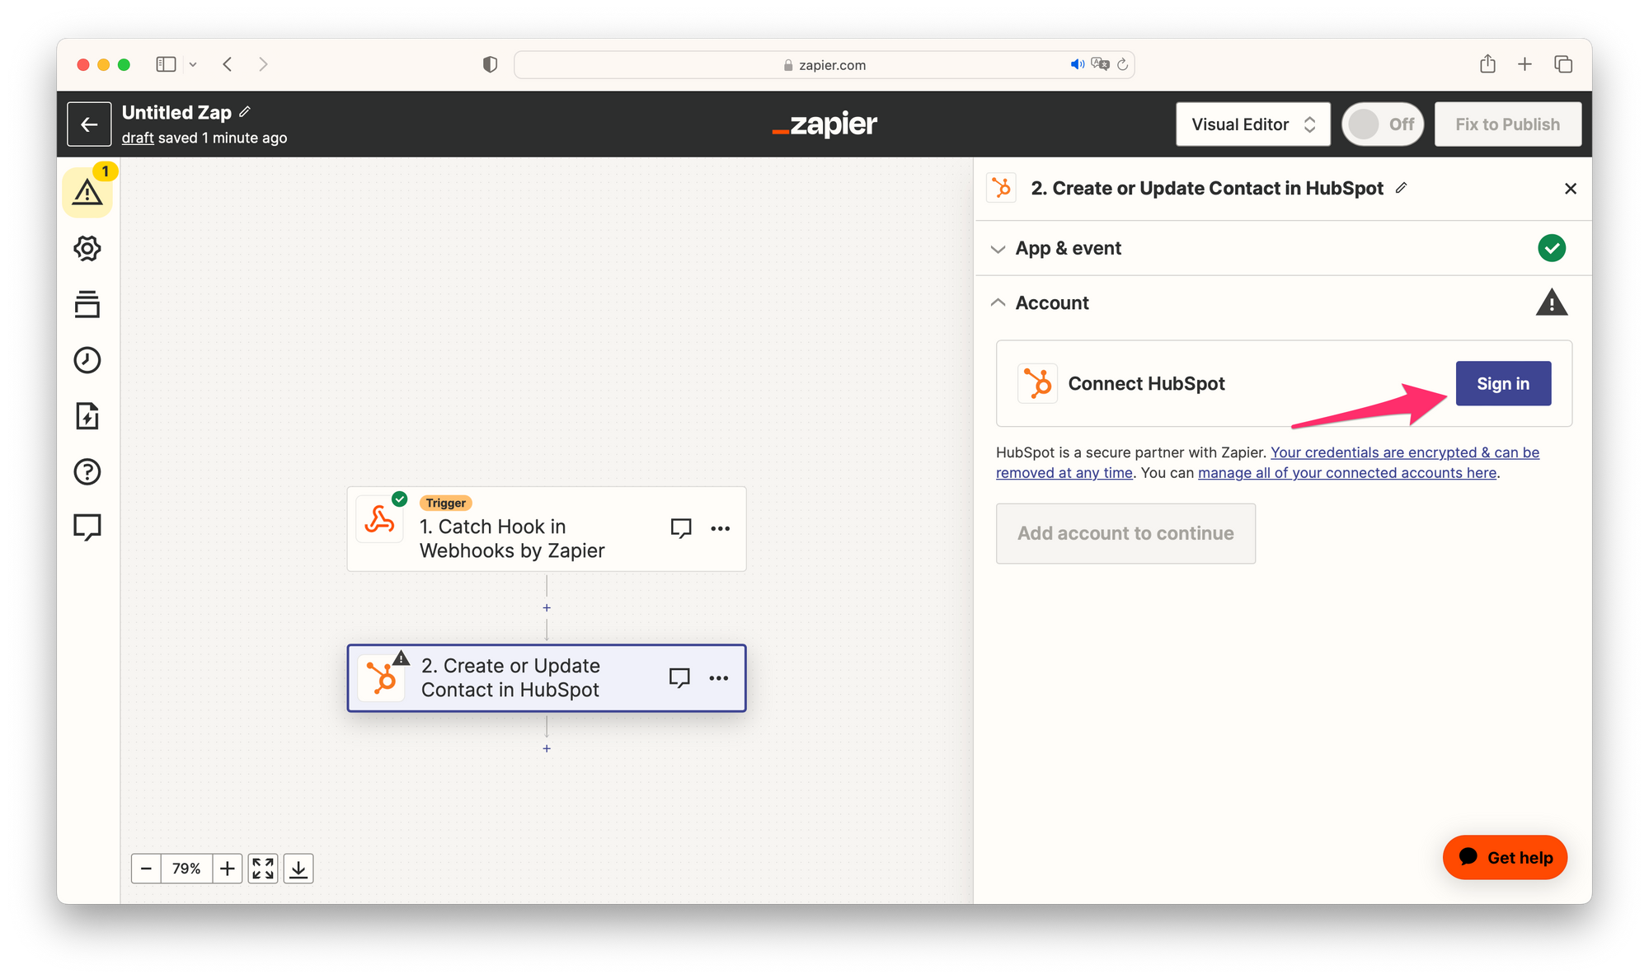The image size is (1649, 979).
Task: Open the sidebar comments icon
Action: tap(87, 527)
